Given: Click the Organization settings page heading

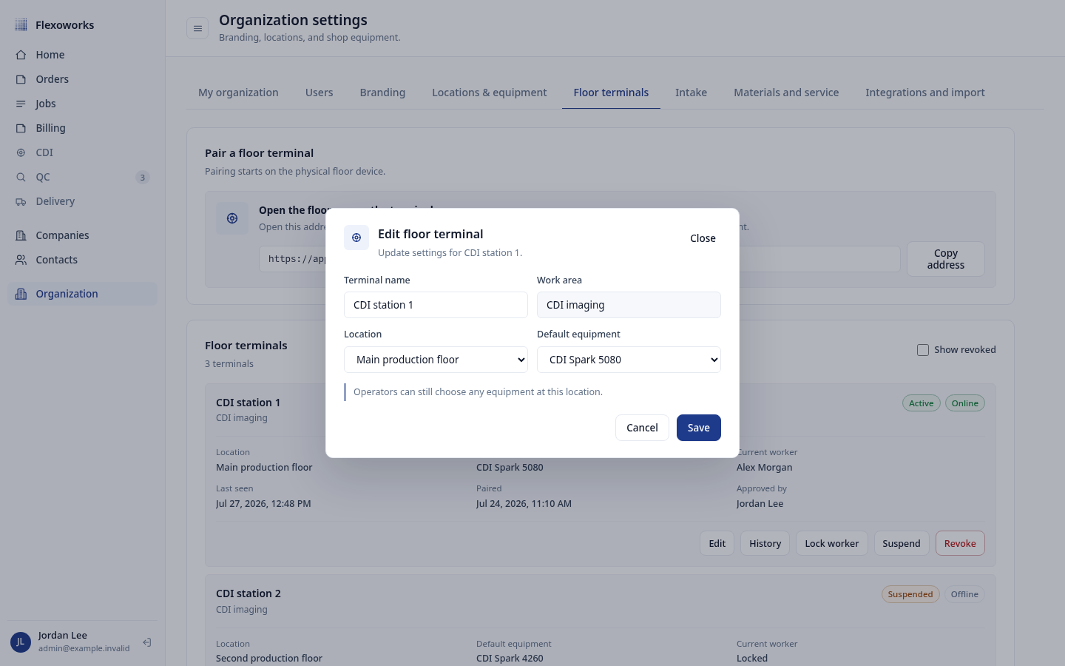Looking at the screenshot, I should 293,21.
